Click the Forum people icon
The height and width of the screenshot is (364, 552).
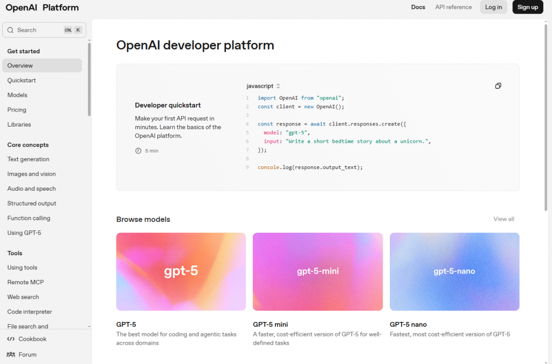pyautogui.click(x=11, y=354)
